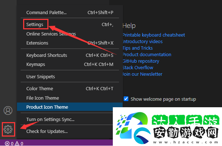Open Product documentation link

tap(147, 54)
